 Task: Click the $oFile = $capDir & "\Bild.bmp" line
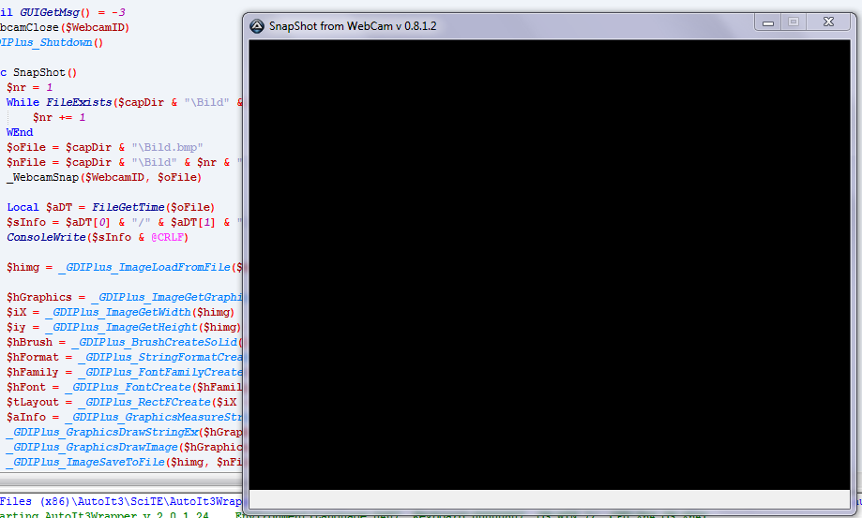click(x=104, y=147)
